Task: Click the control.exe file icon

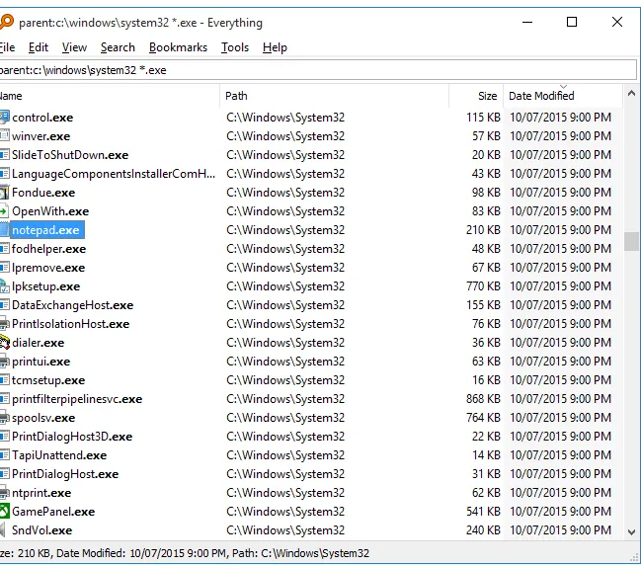Action: tap(4, 118)
